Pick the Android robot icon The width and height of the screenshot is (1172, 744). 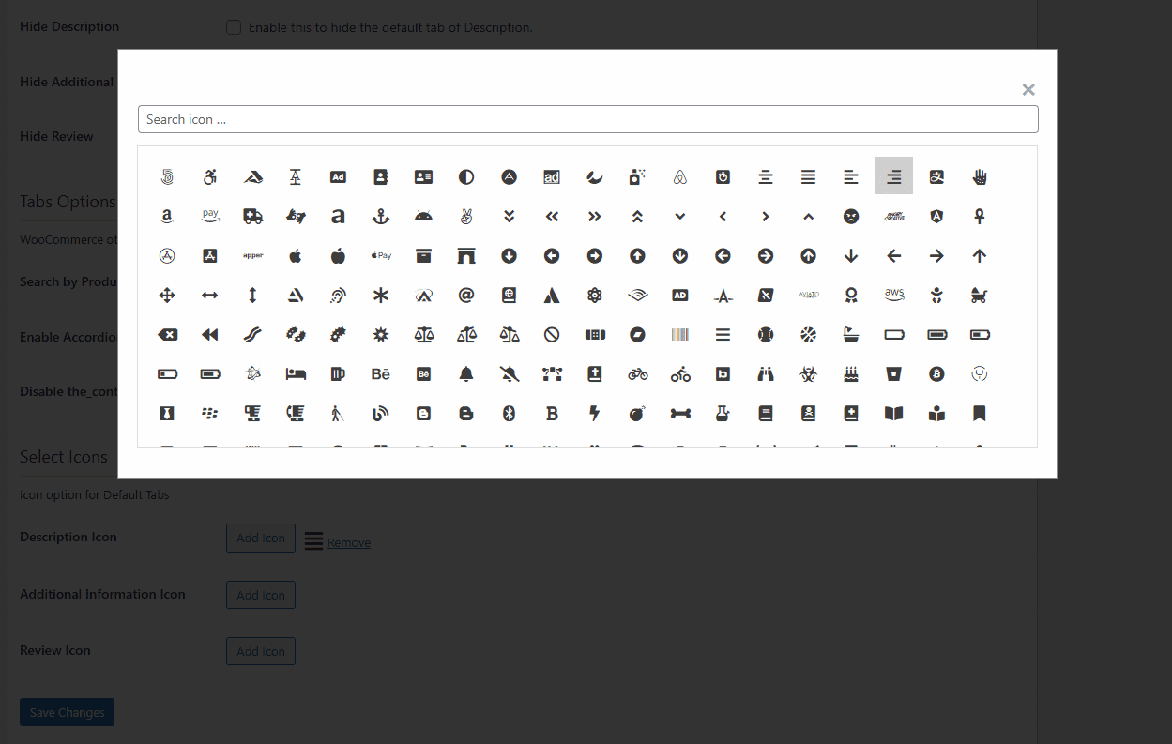(x=423, y=217)
